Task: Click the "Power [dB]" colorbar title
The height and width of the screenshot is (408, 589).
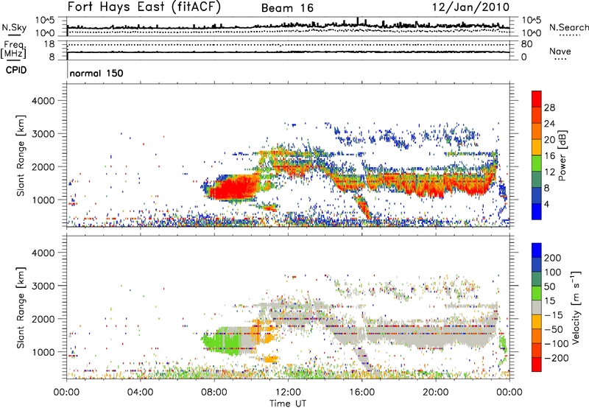Action: 562,155
